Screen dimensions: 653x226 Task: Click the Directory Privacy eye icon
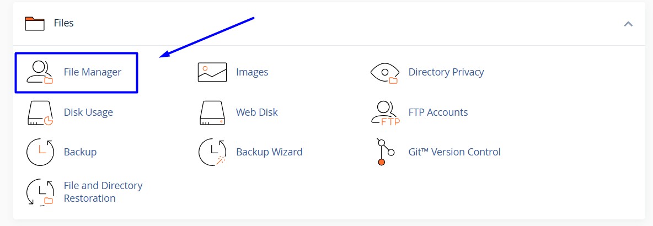point(384,72)
